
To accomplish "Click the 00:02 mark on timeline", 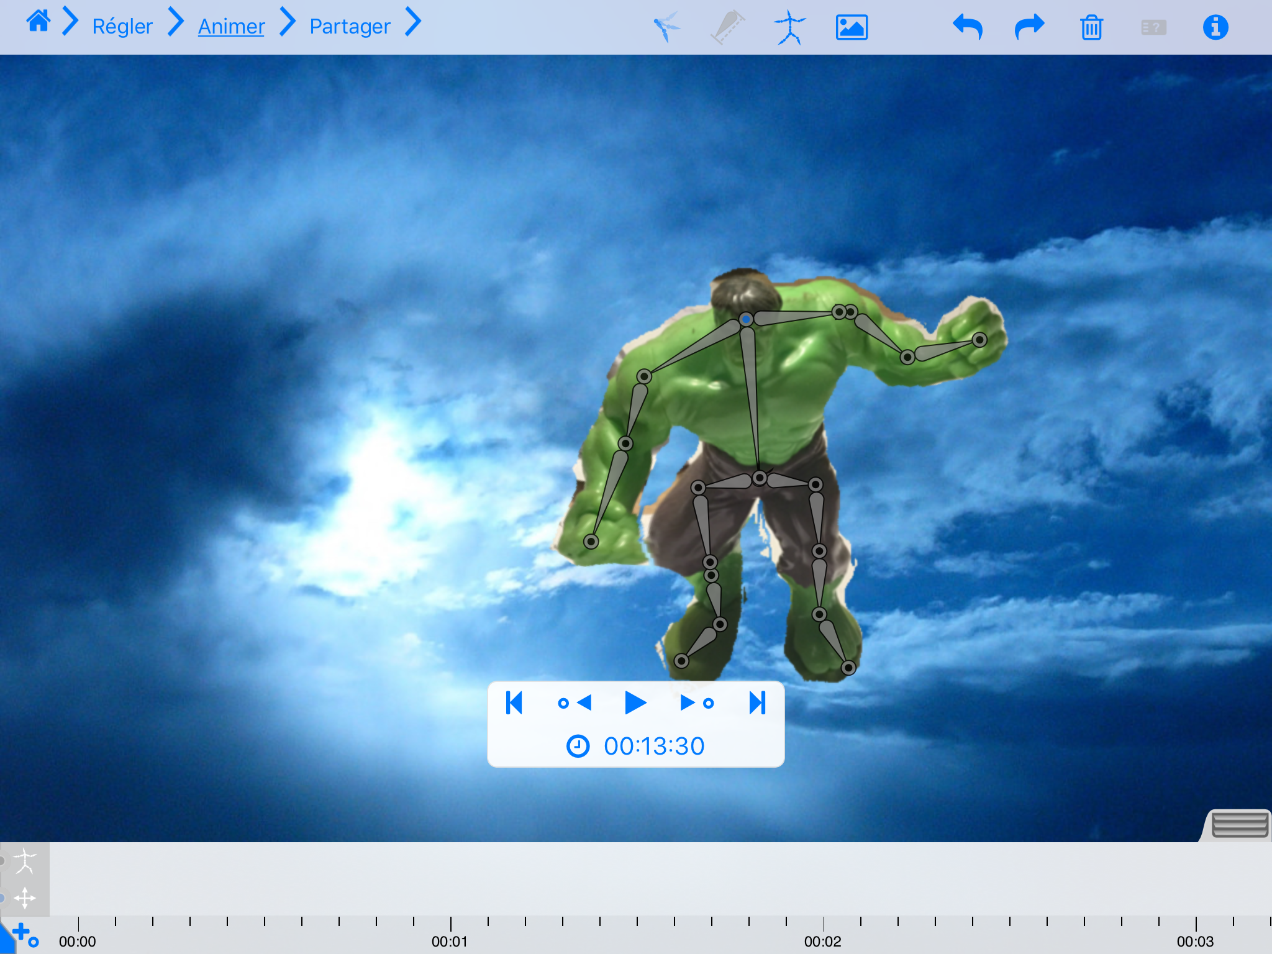I will pos(822,942).
